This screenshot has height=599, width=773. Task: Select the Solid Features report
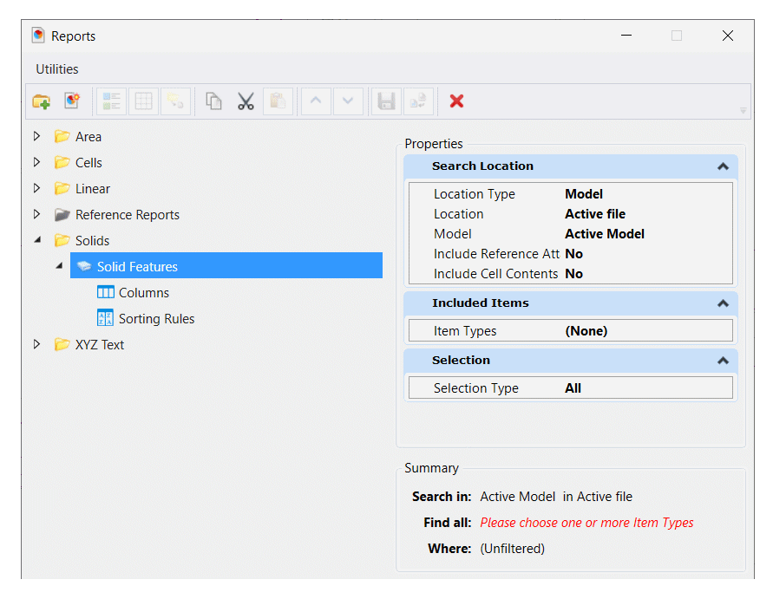tap(137, 266)
